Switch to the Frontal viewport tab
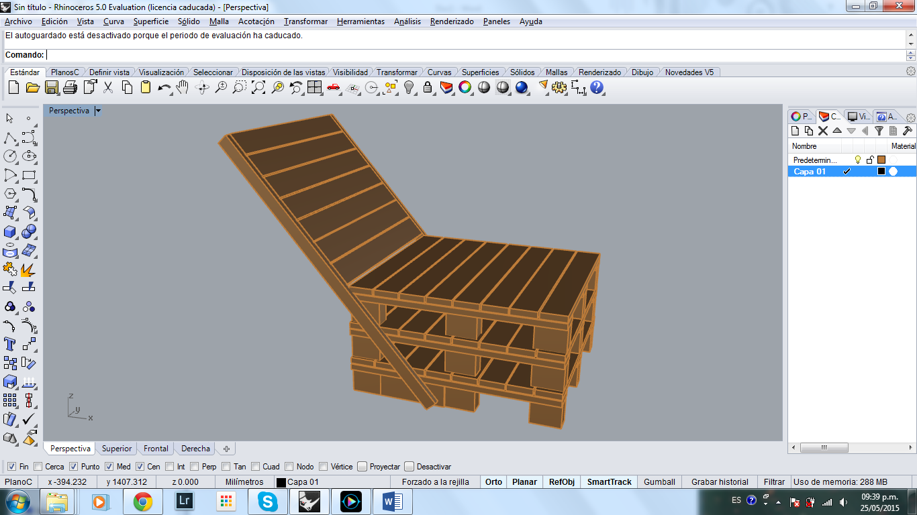The height and width of the screenshot is (515, 917). click(156, 449)
